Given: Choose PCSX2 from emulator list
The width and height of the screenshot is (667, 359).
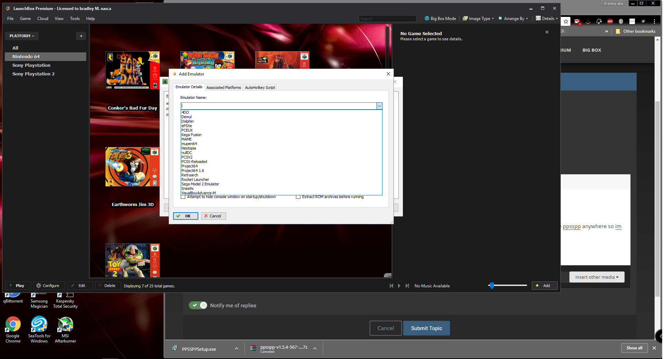Looking at the screenshot, I should tap(281, 157).
